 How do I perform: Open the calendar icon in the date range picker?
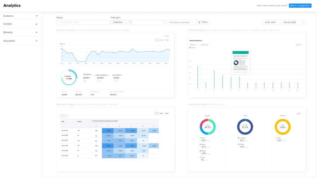(303, 22)
